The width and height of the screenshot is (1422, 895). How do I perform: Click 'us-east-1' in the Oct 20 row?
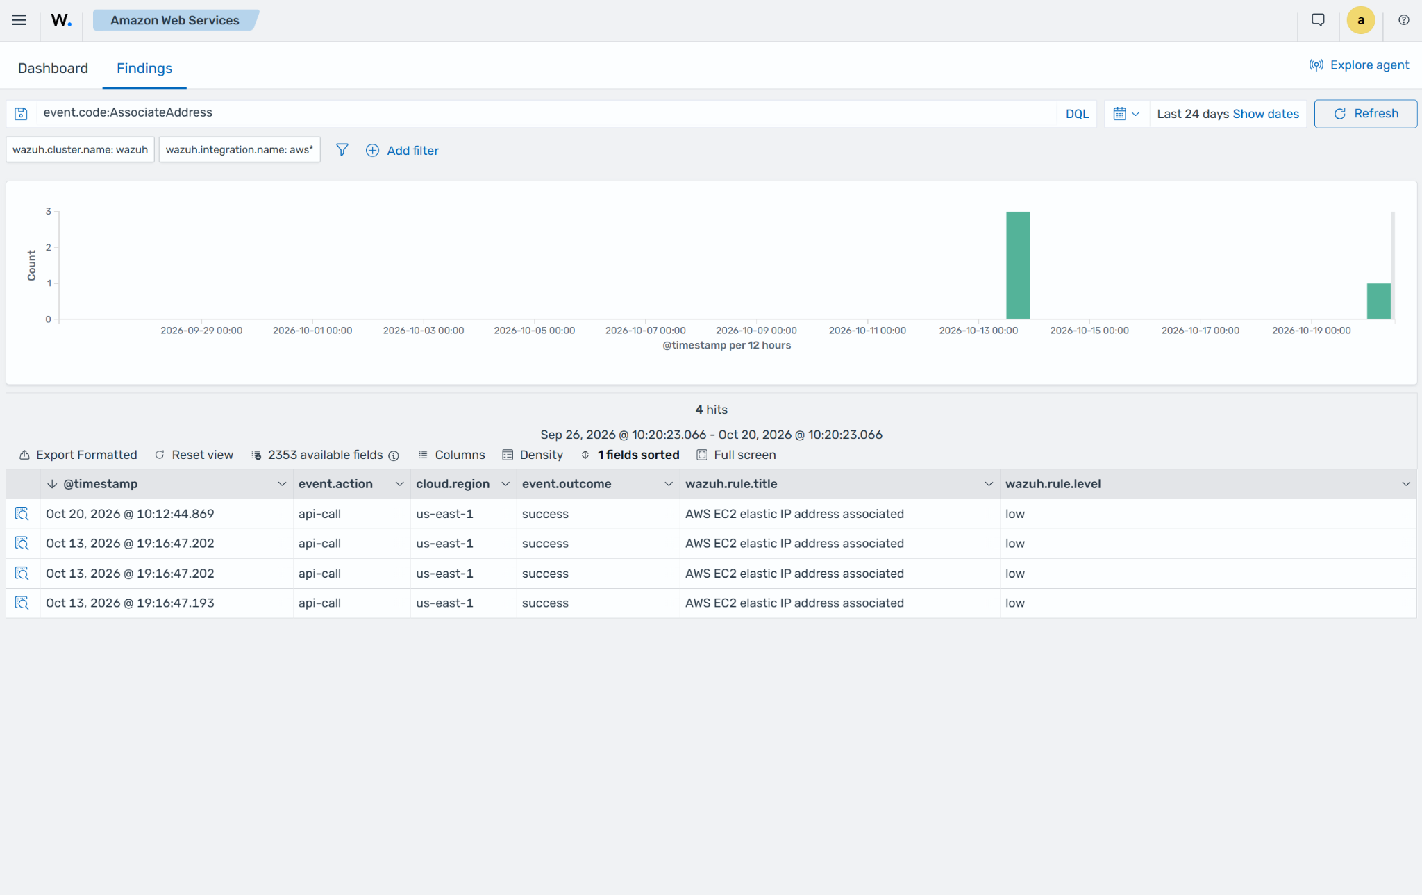[x=444, y=514]
